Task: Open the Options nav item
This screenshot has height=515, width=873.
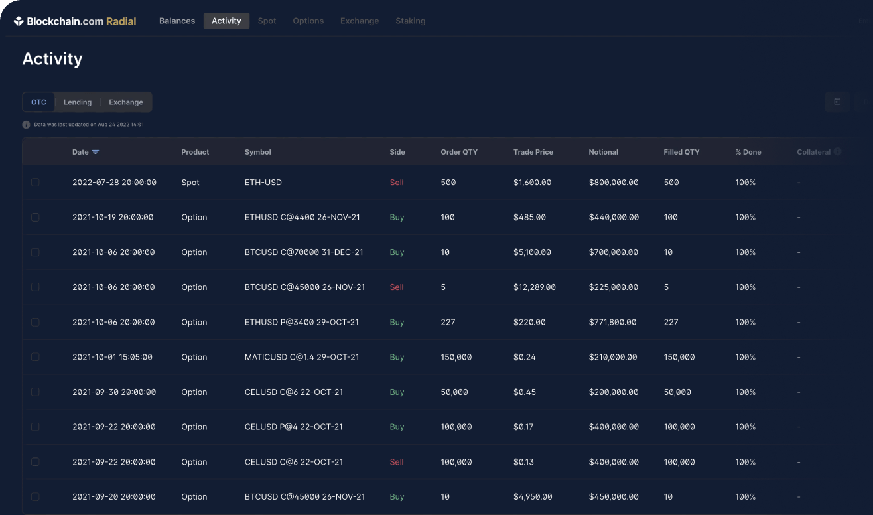Action: click(x=308, y=21)
